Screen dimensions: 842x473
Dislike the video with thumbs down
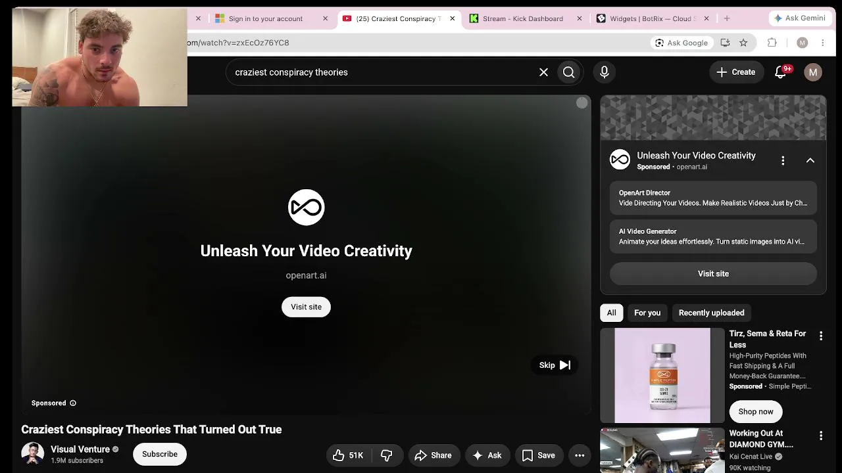click(x=387, y=455)
